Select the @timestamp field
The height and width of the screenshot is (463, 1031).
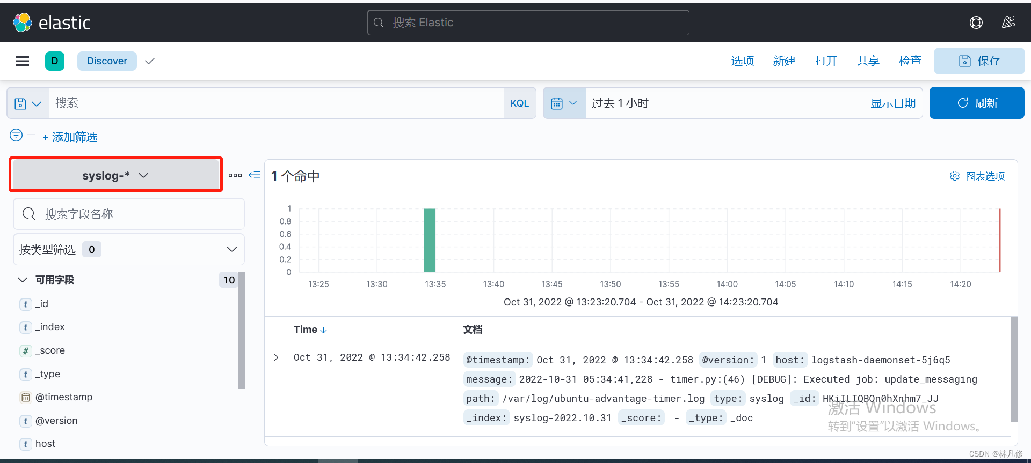point(64,397)
